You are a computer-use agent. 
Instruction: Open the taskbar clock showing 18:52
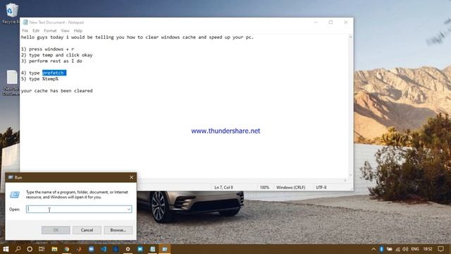pos(428,249)
